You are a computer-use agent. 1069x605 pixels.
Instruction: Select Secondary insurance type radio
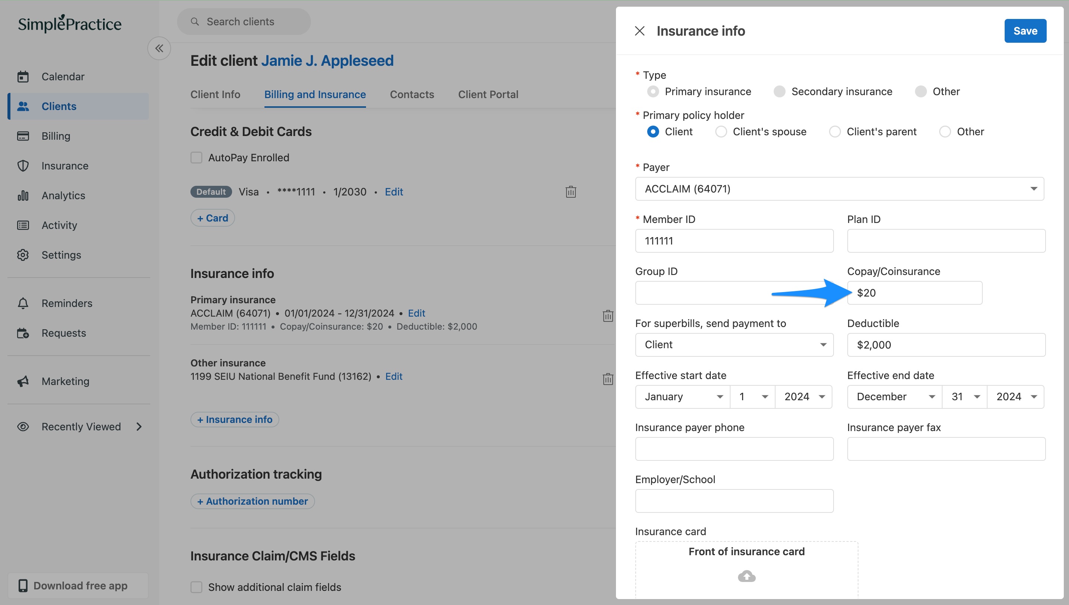tap(779, 91)
